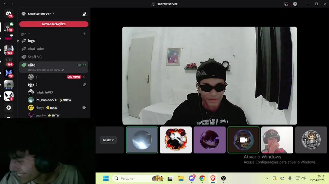Open the OneDrive cloud tray icon
Viewport: 329px width, 184px height.
(x=282, y=178)
